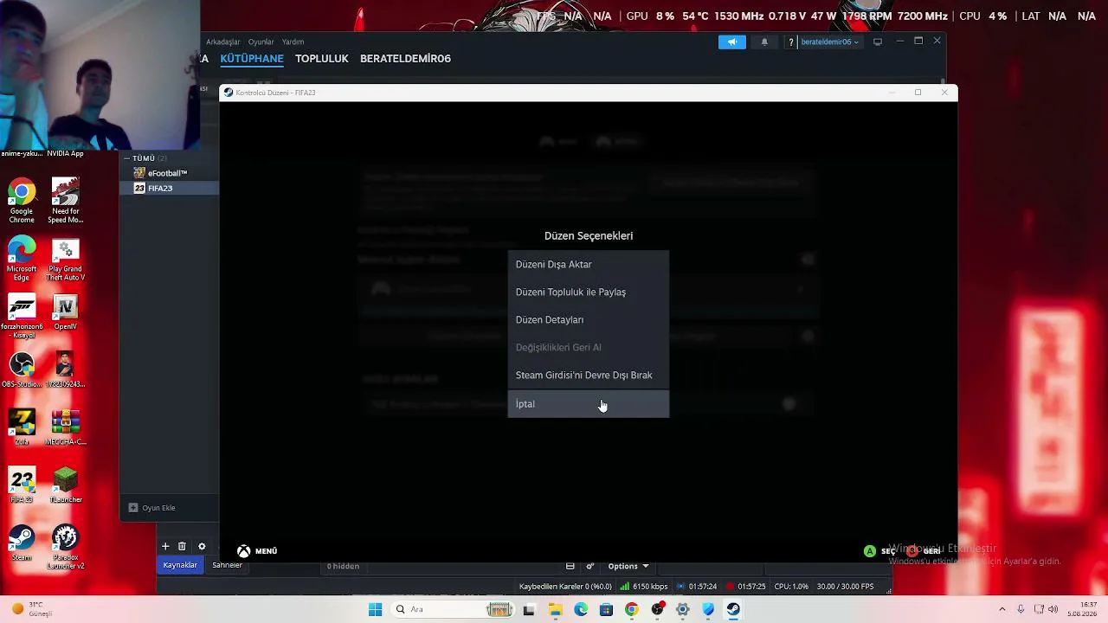This screenshot has width=1108, height=623.
Task: Click the Steam help question mark icon
Action: tap(790, 42)
